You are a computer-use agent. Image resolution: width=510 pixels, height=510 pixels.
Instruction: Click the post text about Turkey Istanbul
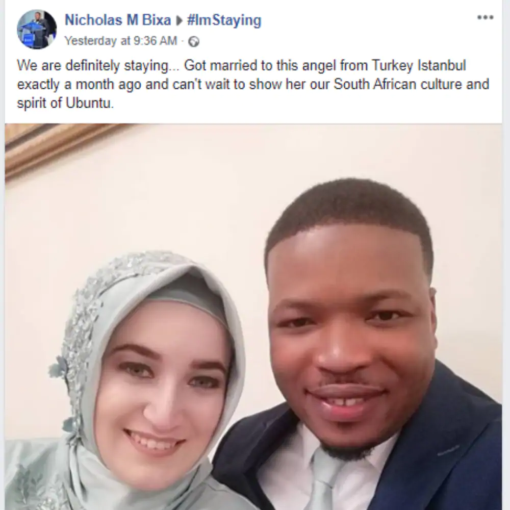point(253,84)
